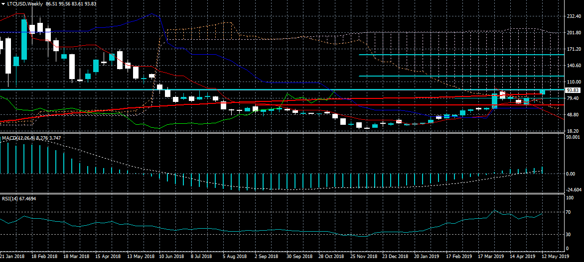Image resolution: width=584 pixels, height=262 pixels.
Task: Click the 232.40 price axis label
Action: 575,16
